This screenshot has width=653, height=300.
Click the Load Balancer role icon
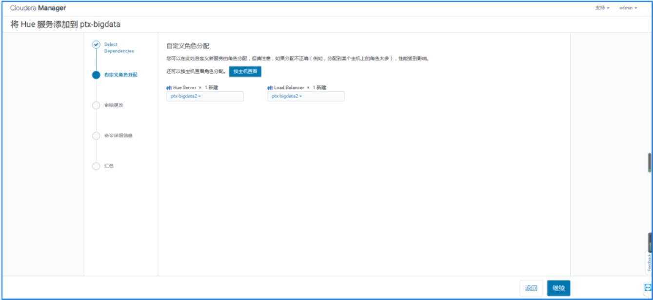click(x=270, y=88)
